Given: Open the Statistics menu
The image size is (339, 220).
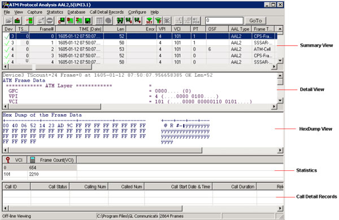Looking at the screenshot, I should pyautogui.click(x=55, y=12).
